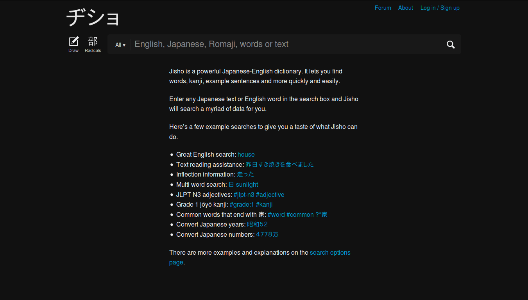Open the Draw kanji input tool
528x300 pixels.
click(x=73, y=44)
